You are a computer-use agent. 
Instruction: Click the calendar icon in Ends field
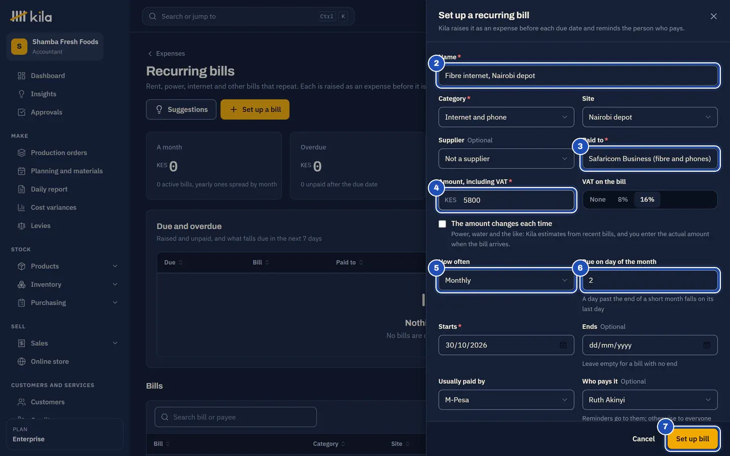tap(707, 345)
